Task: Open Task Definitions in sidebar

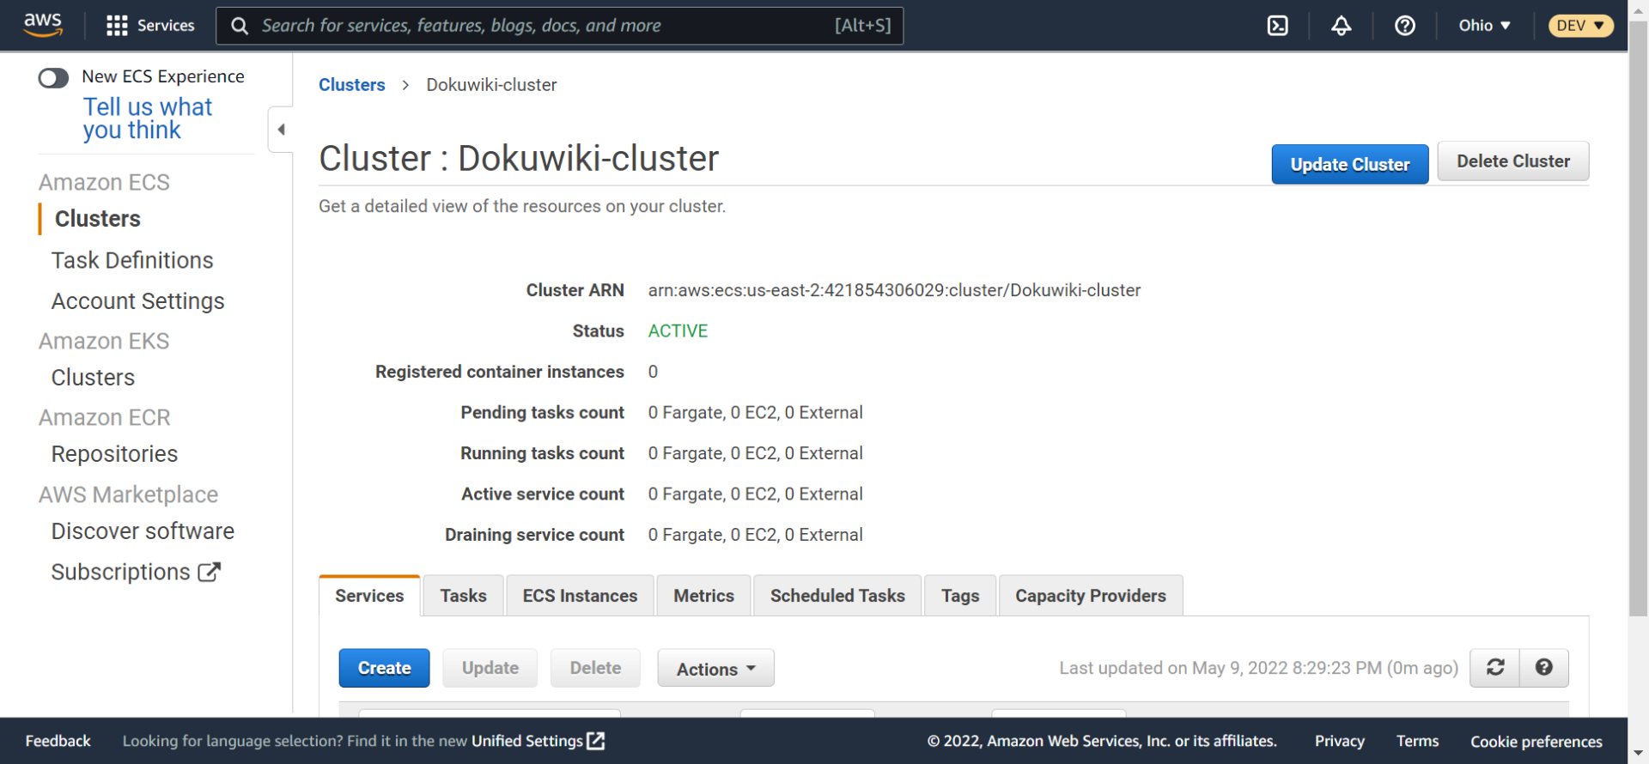Action: coord(132,260)
